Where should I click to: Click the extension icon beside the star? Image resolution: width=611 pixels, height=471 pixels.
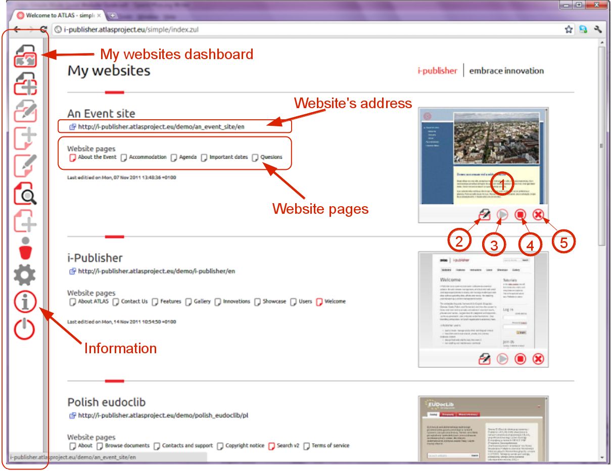click(x=583, y=29)
